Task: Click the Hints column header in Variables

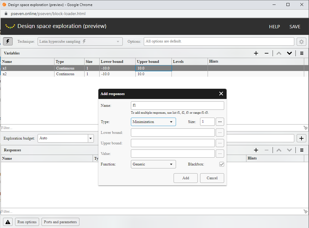Action: coord(256,61)
